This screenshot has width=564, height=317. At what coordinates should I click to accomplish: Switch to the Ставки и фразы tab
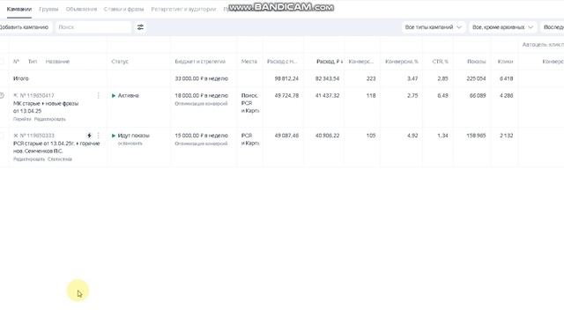pyautogui.click(x=123, y=9)
